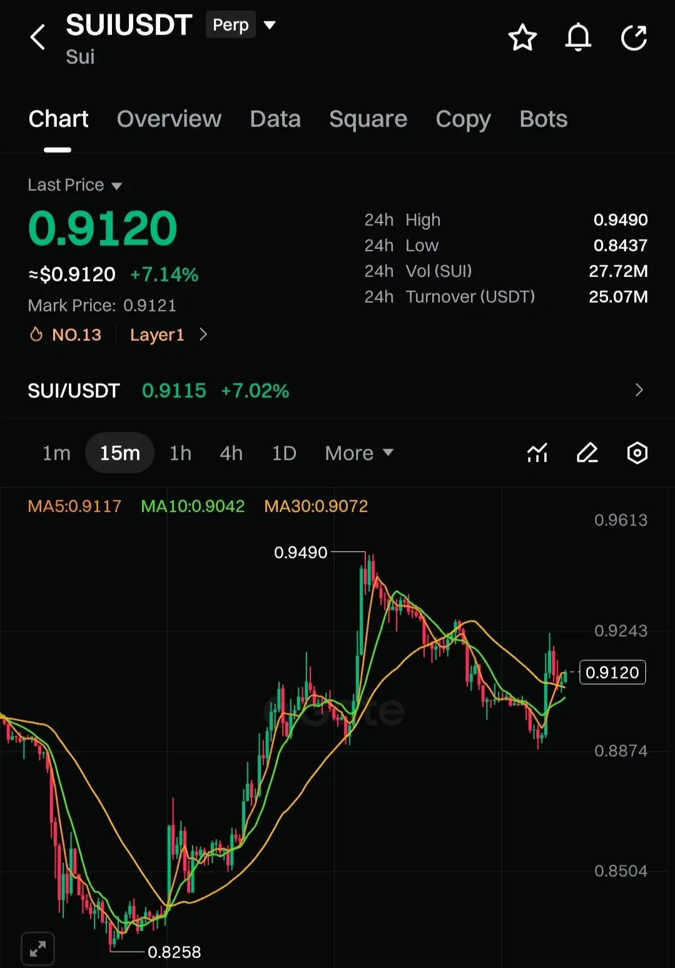The height and width of the screenshot is (968, 675).
Task: Switch to the Chart tab
Action: click(58, 119)
